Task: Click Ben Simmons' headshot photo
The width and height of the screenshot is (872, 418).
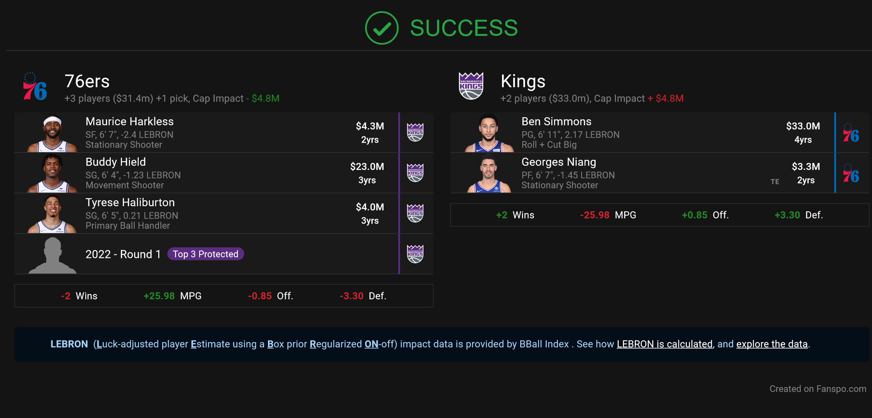Action: point(488,133)
